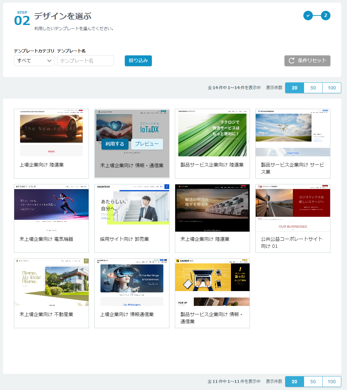Select 50 items per page at bottom
This screenshot has width=347, height=390.
tap(313, 382)
